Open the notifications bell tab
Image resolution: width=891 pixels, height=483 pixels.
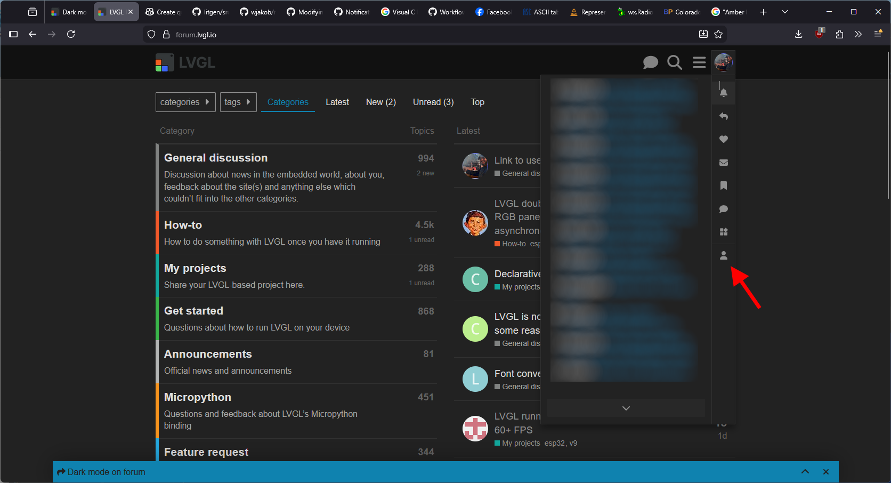point(723,93)
